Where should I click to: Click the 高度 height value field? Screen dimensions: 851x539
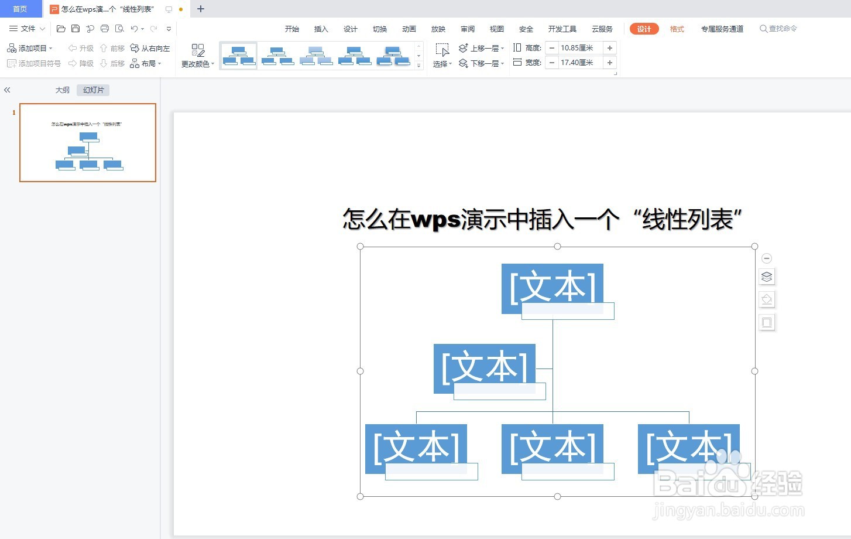tap(580, 48)
